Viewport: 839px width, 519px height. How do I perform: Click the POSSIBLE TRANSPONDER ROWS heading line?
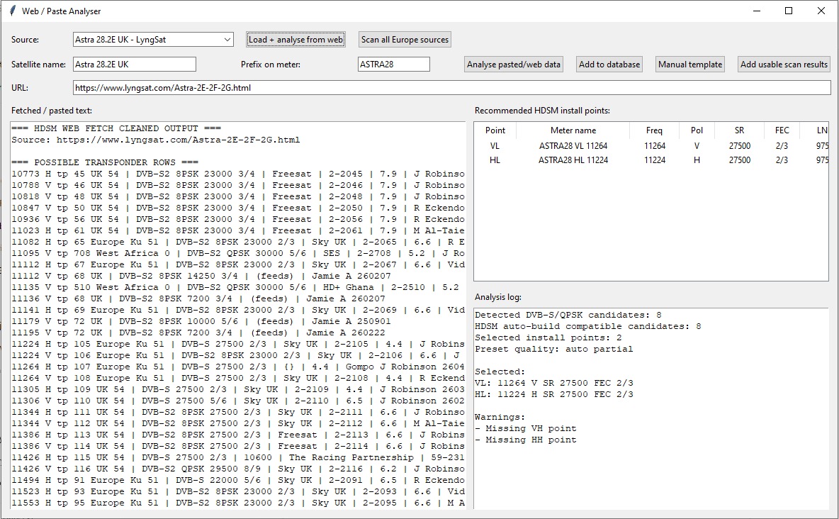coord(105,162)
